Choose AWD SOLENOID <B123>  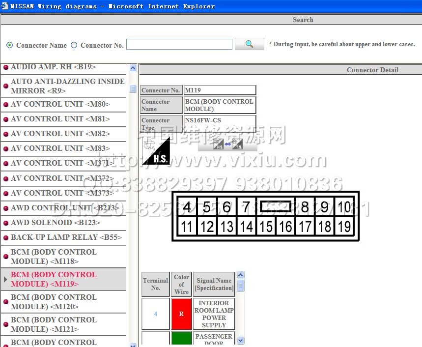[x=63, y=223]
